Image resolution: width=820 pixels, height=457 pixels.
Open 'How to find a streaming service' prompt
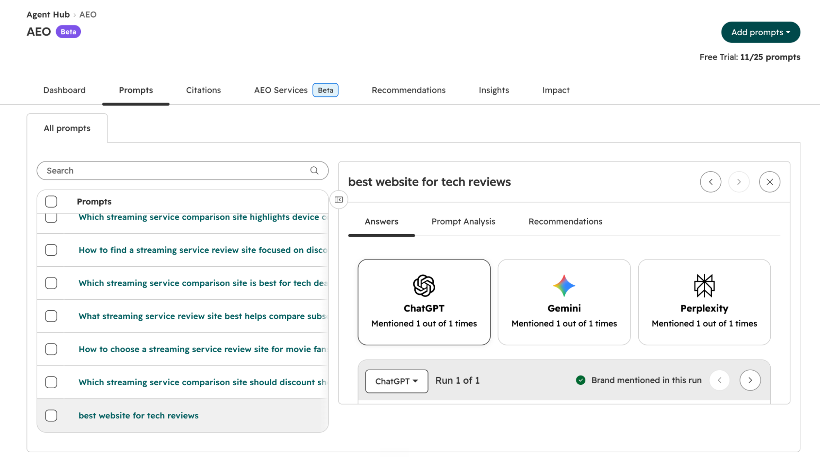pyautogui.click(x=203, y=250)
